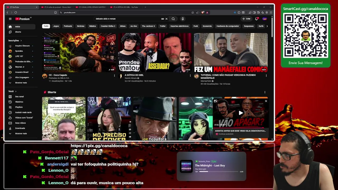Clear the search box with the X

(x=166, y=19)
